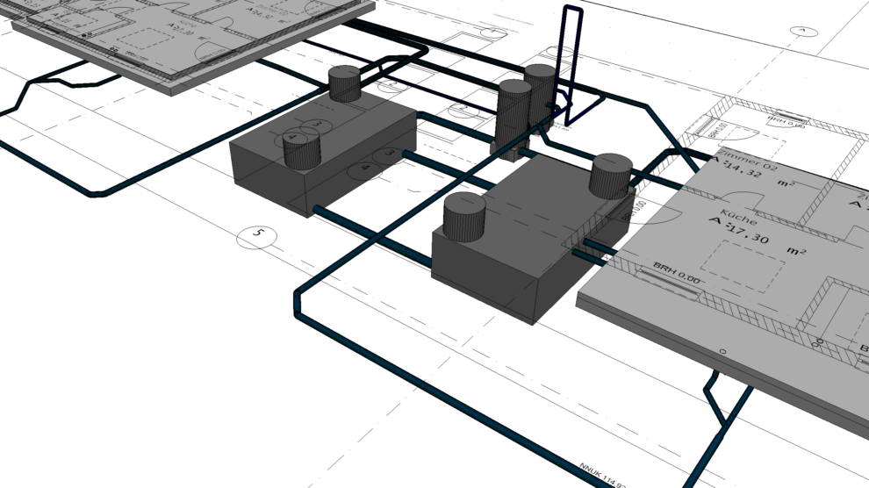Click the tall twin cylinders at center

525,105
